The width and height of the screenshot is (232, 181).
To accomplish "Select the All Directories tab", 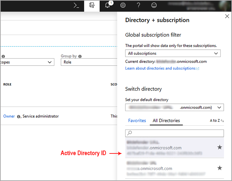I will 166,121.
